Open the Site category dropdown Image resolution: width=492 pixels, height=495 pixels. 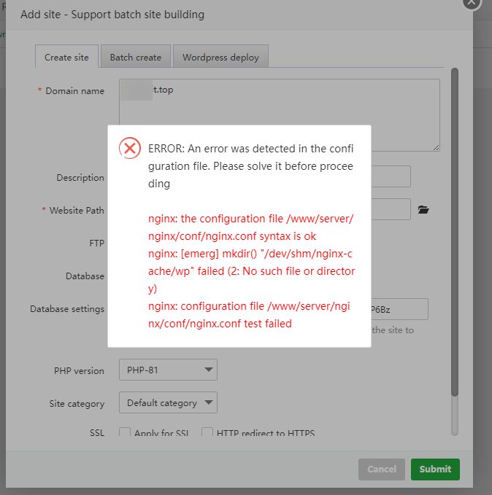tap(168, 402)
